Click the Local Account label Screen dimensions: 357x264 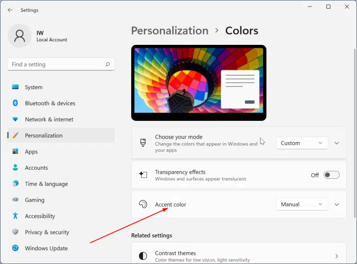pos(52,40)
